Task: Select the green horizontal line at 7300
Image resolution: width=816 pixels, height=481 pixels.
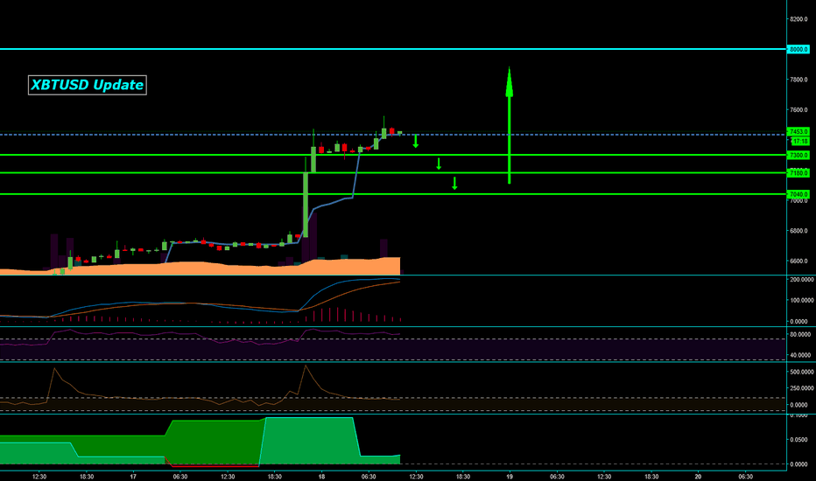Action: pos(393,155)
